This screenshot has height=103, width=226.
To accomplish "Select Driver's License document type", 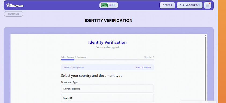I will 107,89.
